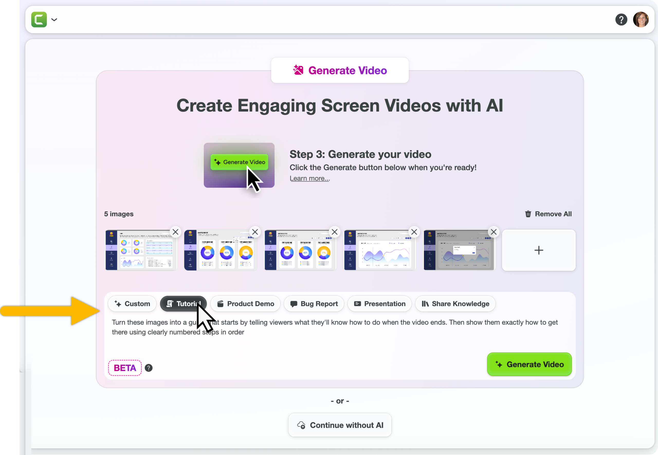Open the help question mark in top bar
This screenshot has width=658, height=455.
pyautogui.click(x=621, y=20)
